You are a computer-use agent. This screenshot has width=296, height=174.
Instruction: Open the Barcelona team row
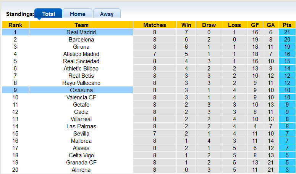[81, 40]
